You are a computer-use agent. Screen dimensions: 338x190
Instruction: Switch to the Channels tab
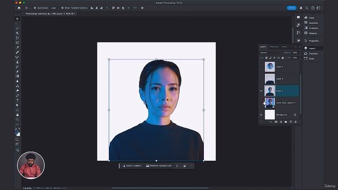274,47
